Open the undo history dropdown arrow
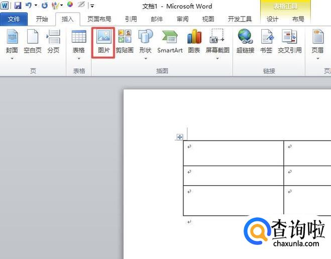Image resolution: width=331 pixels, height=259 pixels. click(36, 6)
